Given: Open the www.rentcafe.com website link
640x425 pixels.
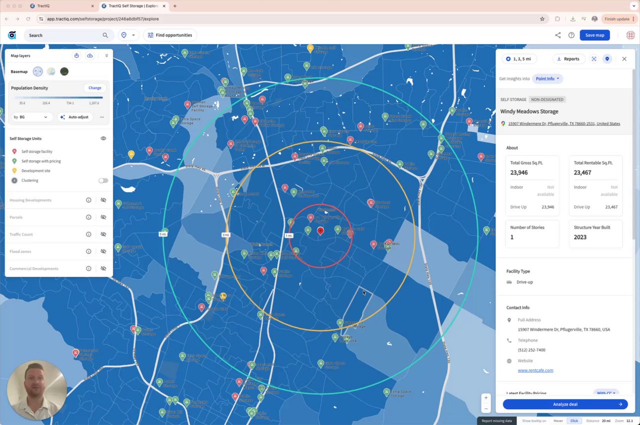Looking at the screenshot, I should (x=535, y=370).
